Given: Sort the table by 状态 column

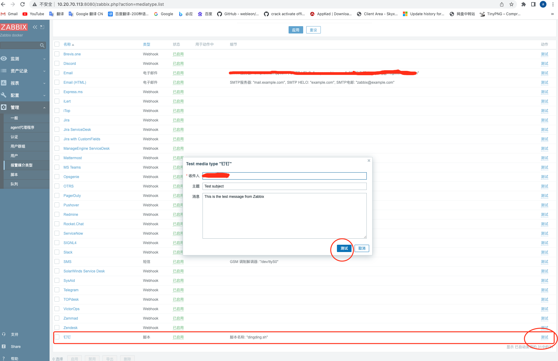Looking at the screenshot, I should (x=176, y=44).
